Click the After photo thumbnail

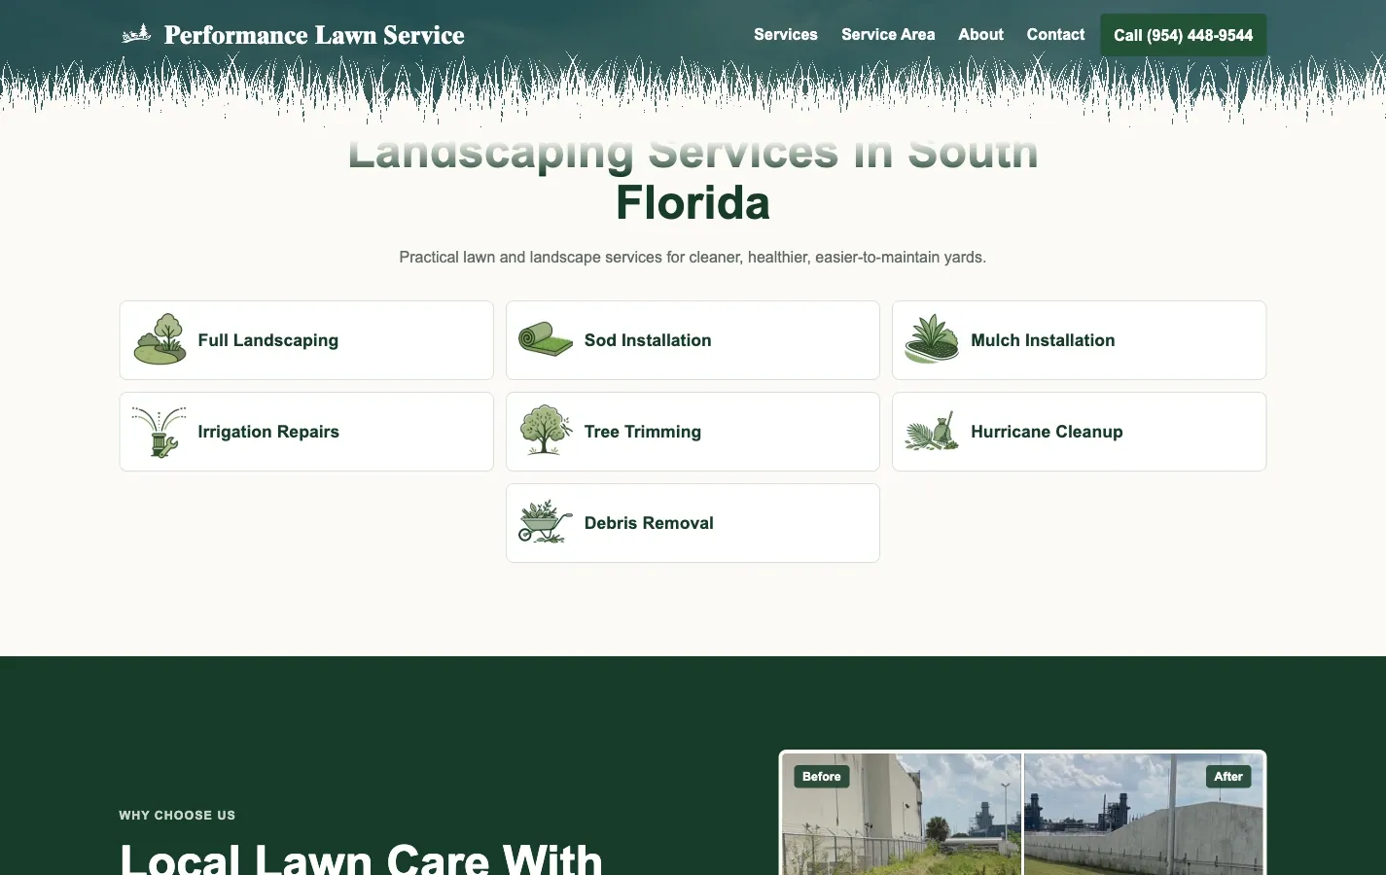(x=1144, y=814)
